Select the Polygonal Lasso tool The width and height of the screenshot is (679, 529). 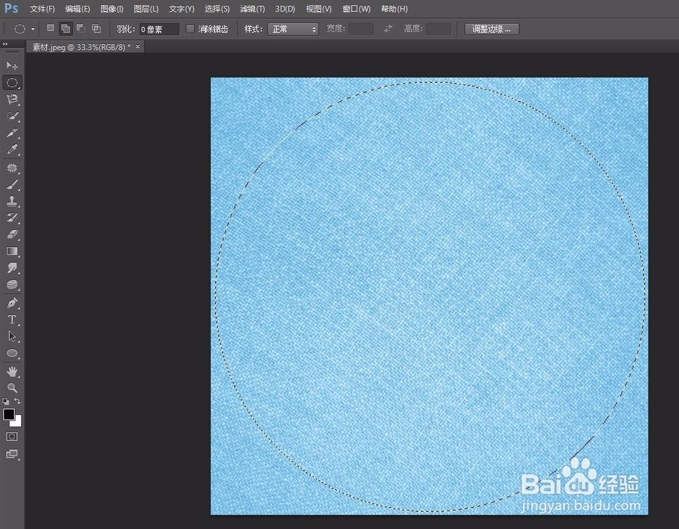[12, 99]
